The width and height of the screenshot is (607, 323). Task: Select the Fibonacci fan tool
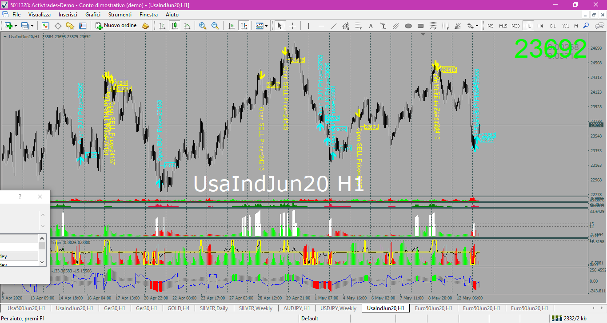[458, 26]
